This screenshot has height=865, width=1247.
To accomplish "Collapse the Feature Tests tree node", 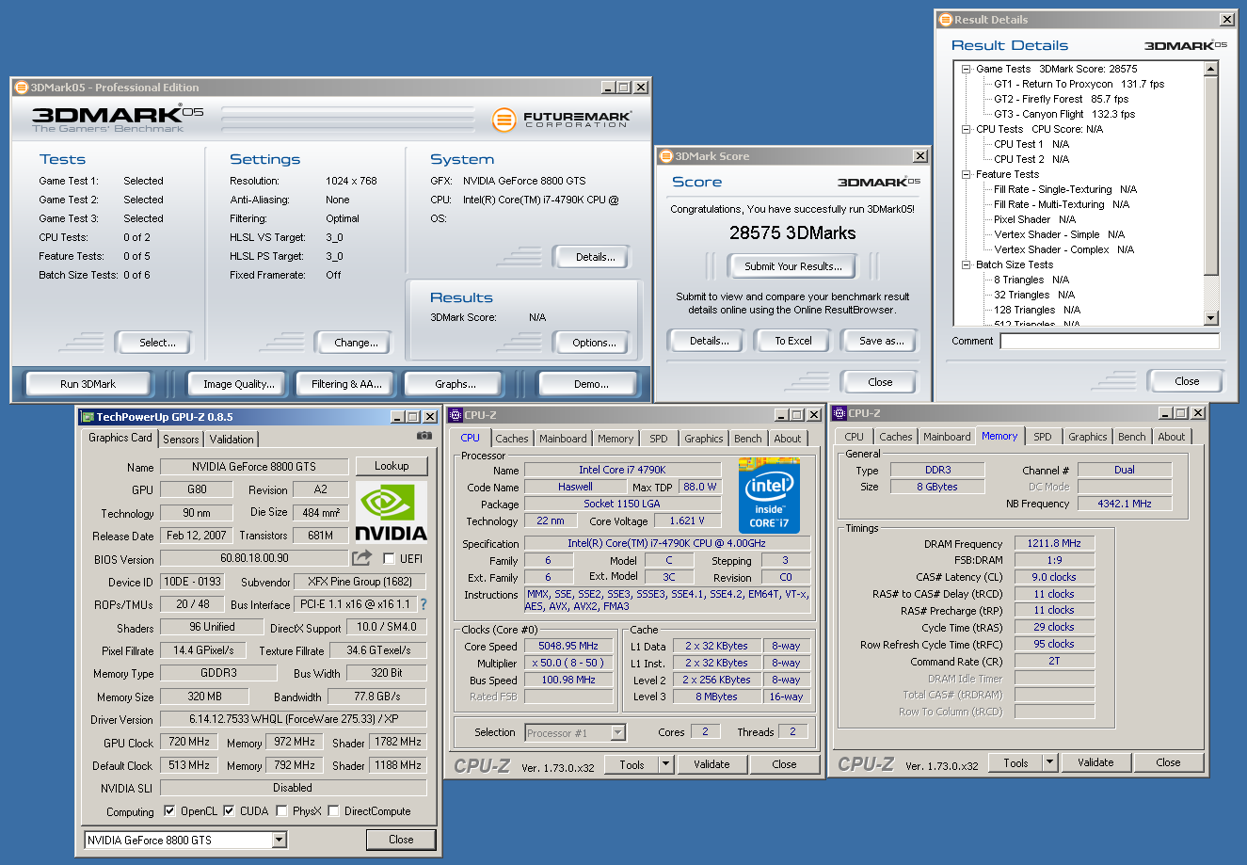I will click(x=966, y=174).
